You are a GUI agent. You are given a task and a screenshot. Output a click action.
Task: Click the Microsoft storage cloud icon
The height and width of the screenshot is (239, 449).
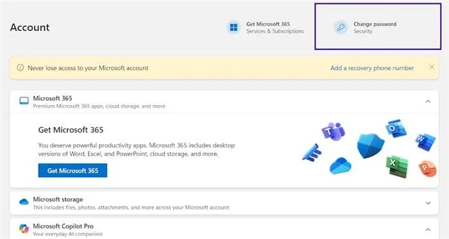pyautogui.click(x=24, y=202)
